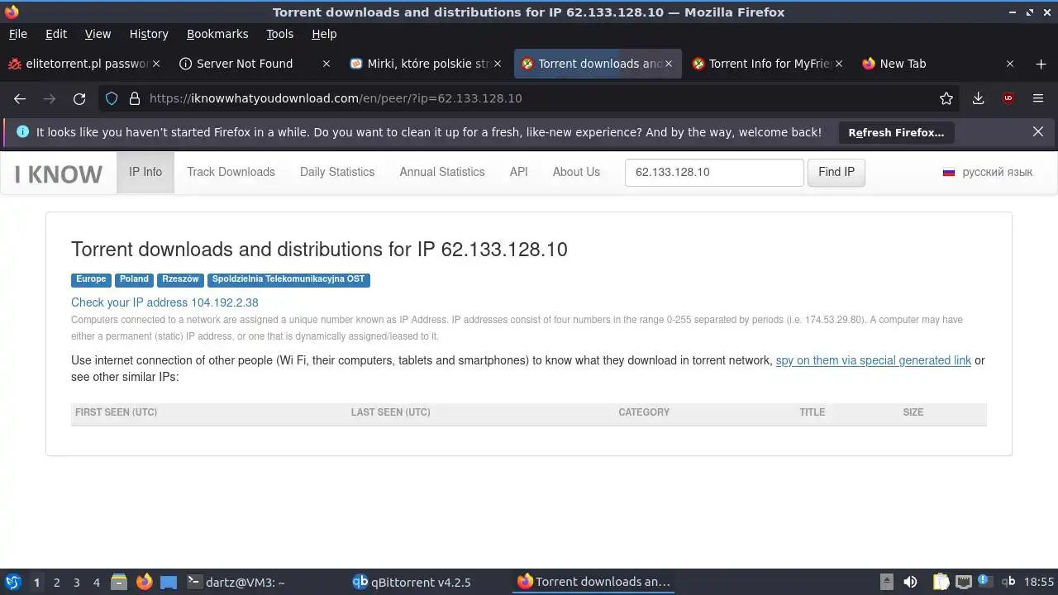The width and height of the screenshot is (1058, 595).
Task: Click the FIRST SEEN (UTC) column header
Action: click(116, 412)
